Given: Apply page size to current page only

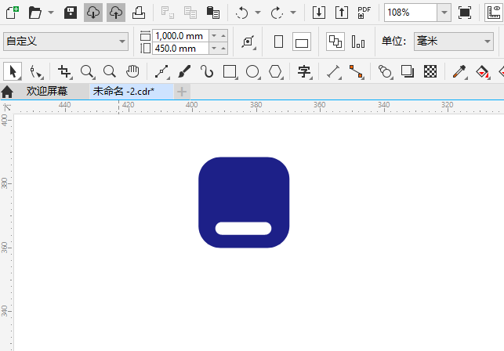Looking at the screenshot, I should (358, 42).
